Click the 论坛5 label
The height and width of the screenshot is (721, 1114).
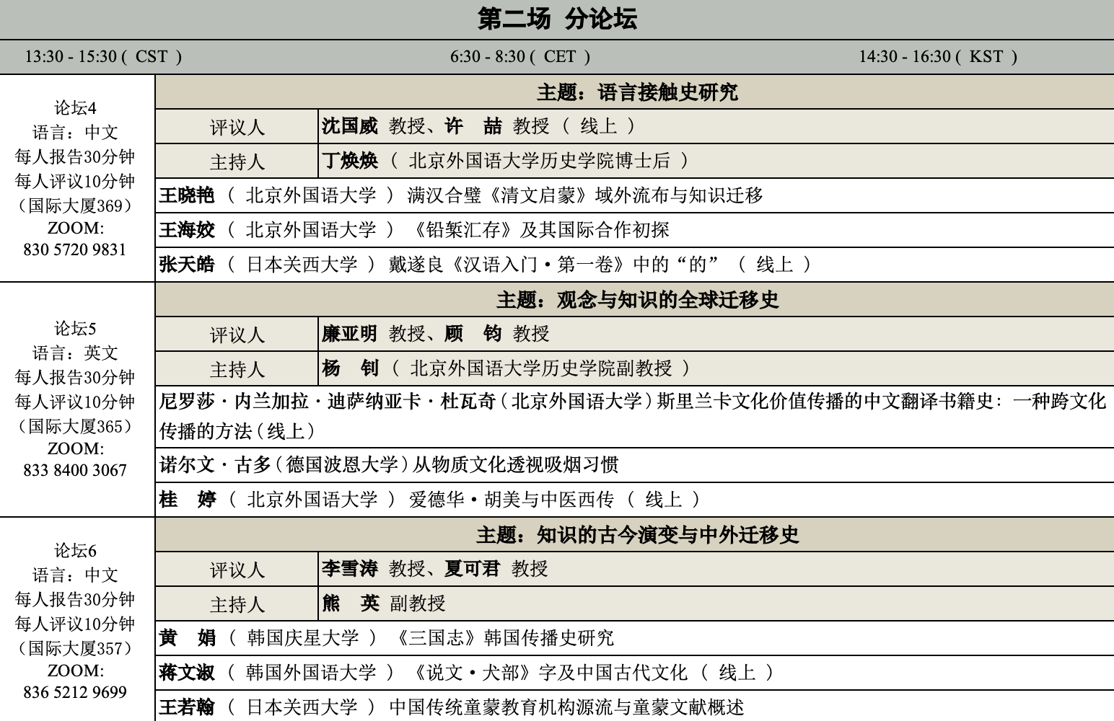click(75, 329)
